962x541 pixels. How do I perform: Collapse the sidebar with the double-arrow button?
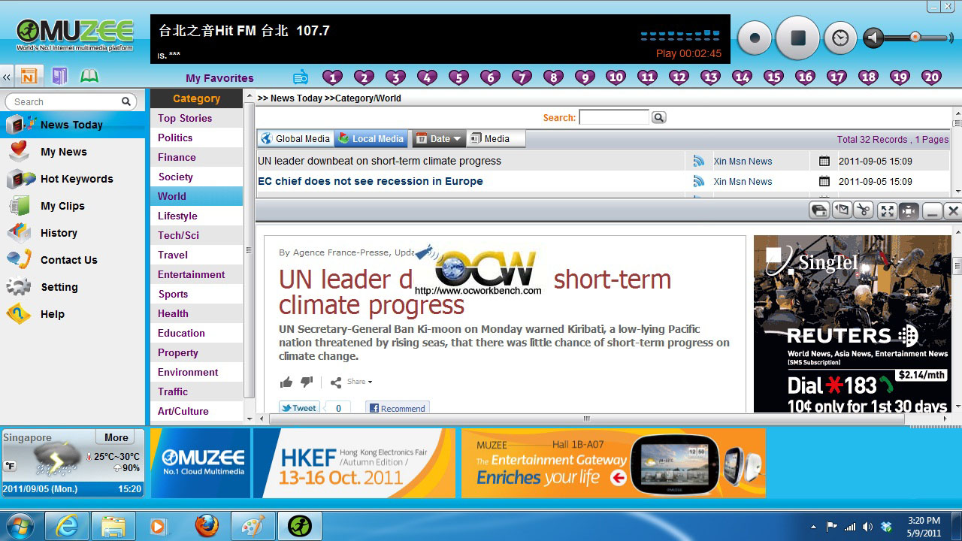[x=7, y=77]
